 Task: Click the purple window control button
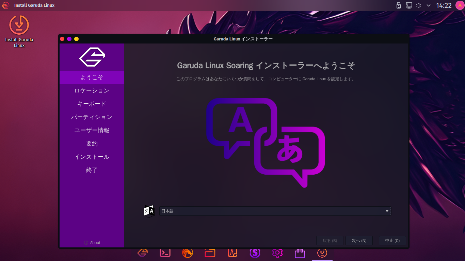tap(69, 39)
